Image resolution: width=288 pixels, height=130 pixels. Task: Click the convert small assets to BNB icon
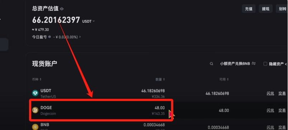tap(254, 64)
